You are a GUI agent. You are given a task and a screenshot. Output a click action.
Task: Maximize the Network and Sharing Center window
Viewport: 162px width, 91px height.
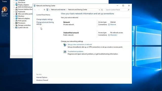[123, 6]
